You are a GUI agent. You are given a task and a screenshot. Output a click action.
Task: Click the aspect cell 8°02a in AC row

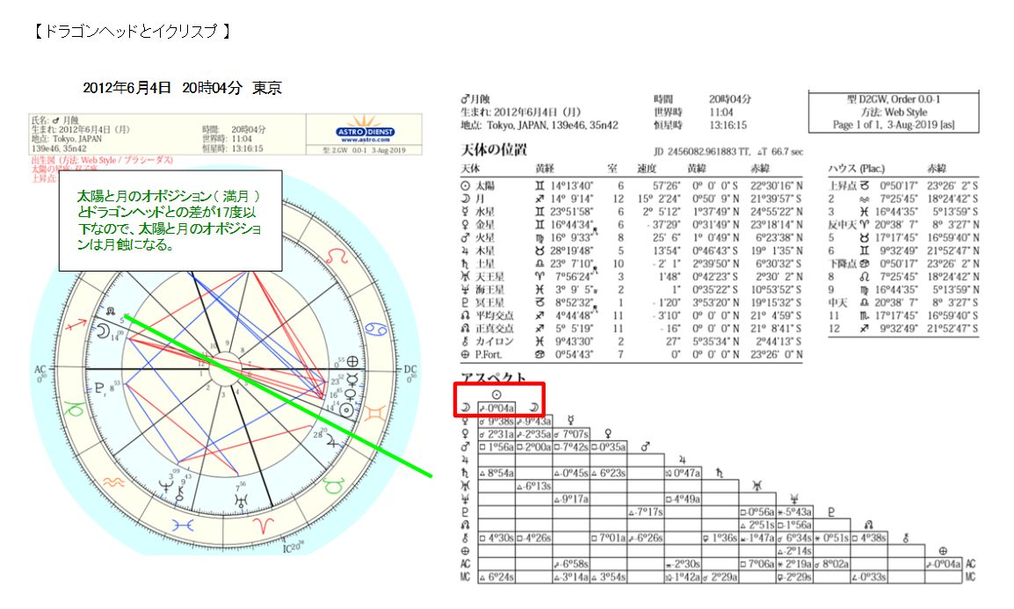pyautogui.click(x=831, y=564)
